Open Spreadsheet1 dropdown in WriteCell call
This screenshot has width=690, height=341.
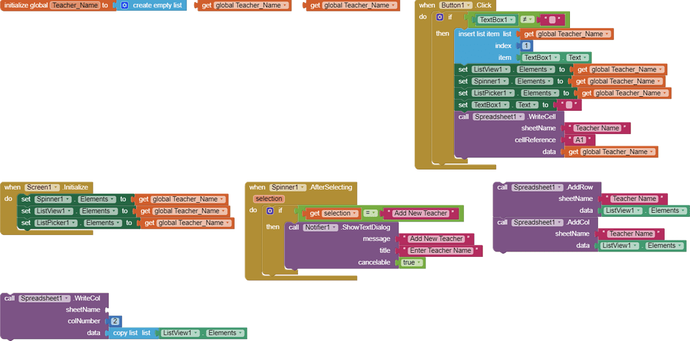pyautogui.click(x=499, y=117)
